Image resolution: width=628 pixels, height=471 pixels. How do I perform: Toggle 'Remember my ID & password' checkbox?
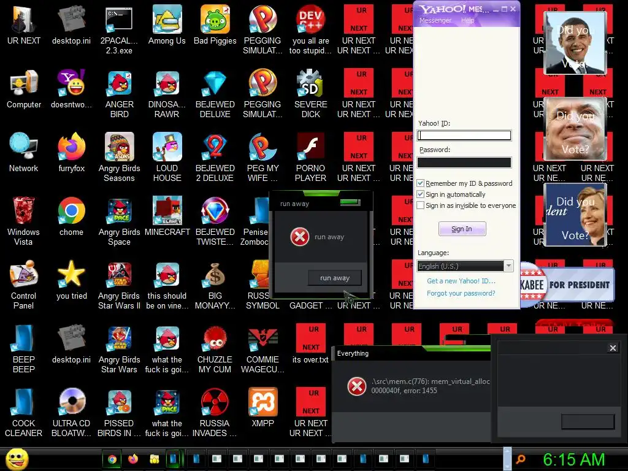point(421,183)
